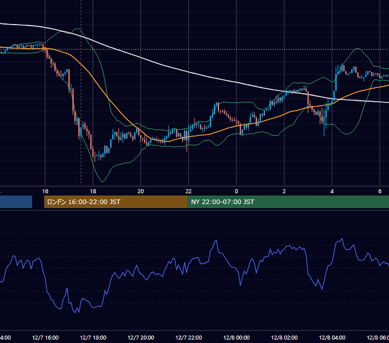Viewport: 389px width, 343px height.
Task: Select the NY 22:00-07:00 JST session bar
Action: pos(288,202)
